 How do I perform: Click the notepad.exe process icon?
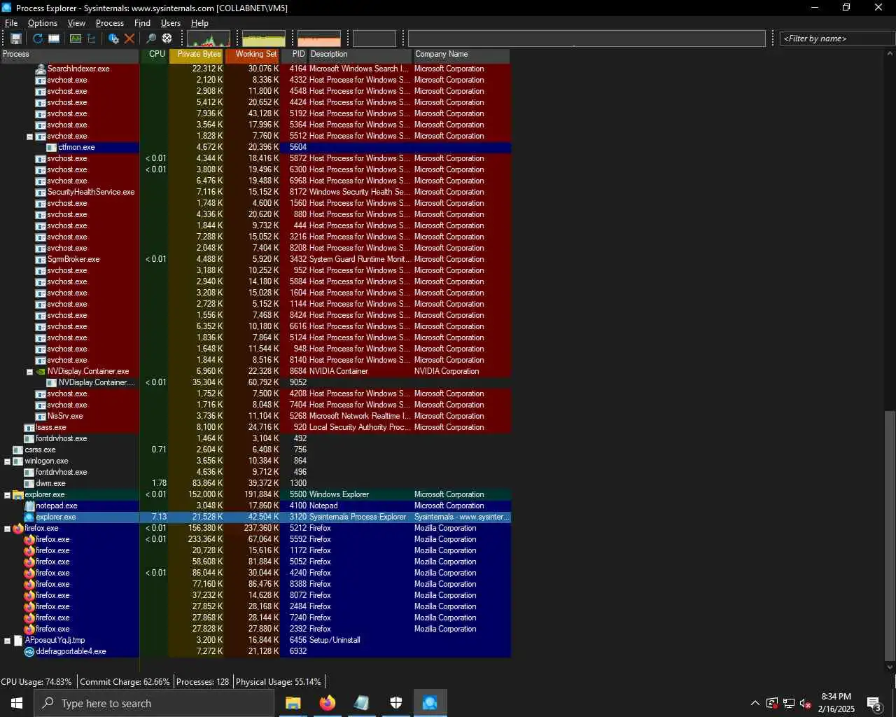pos(29,506)
